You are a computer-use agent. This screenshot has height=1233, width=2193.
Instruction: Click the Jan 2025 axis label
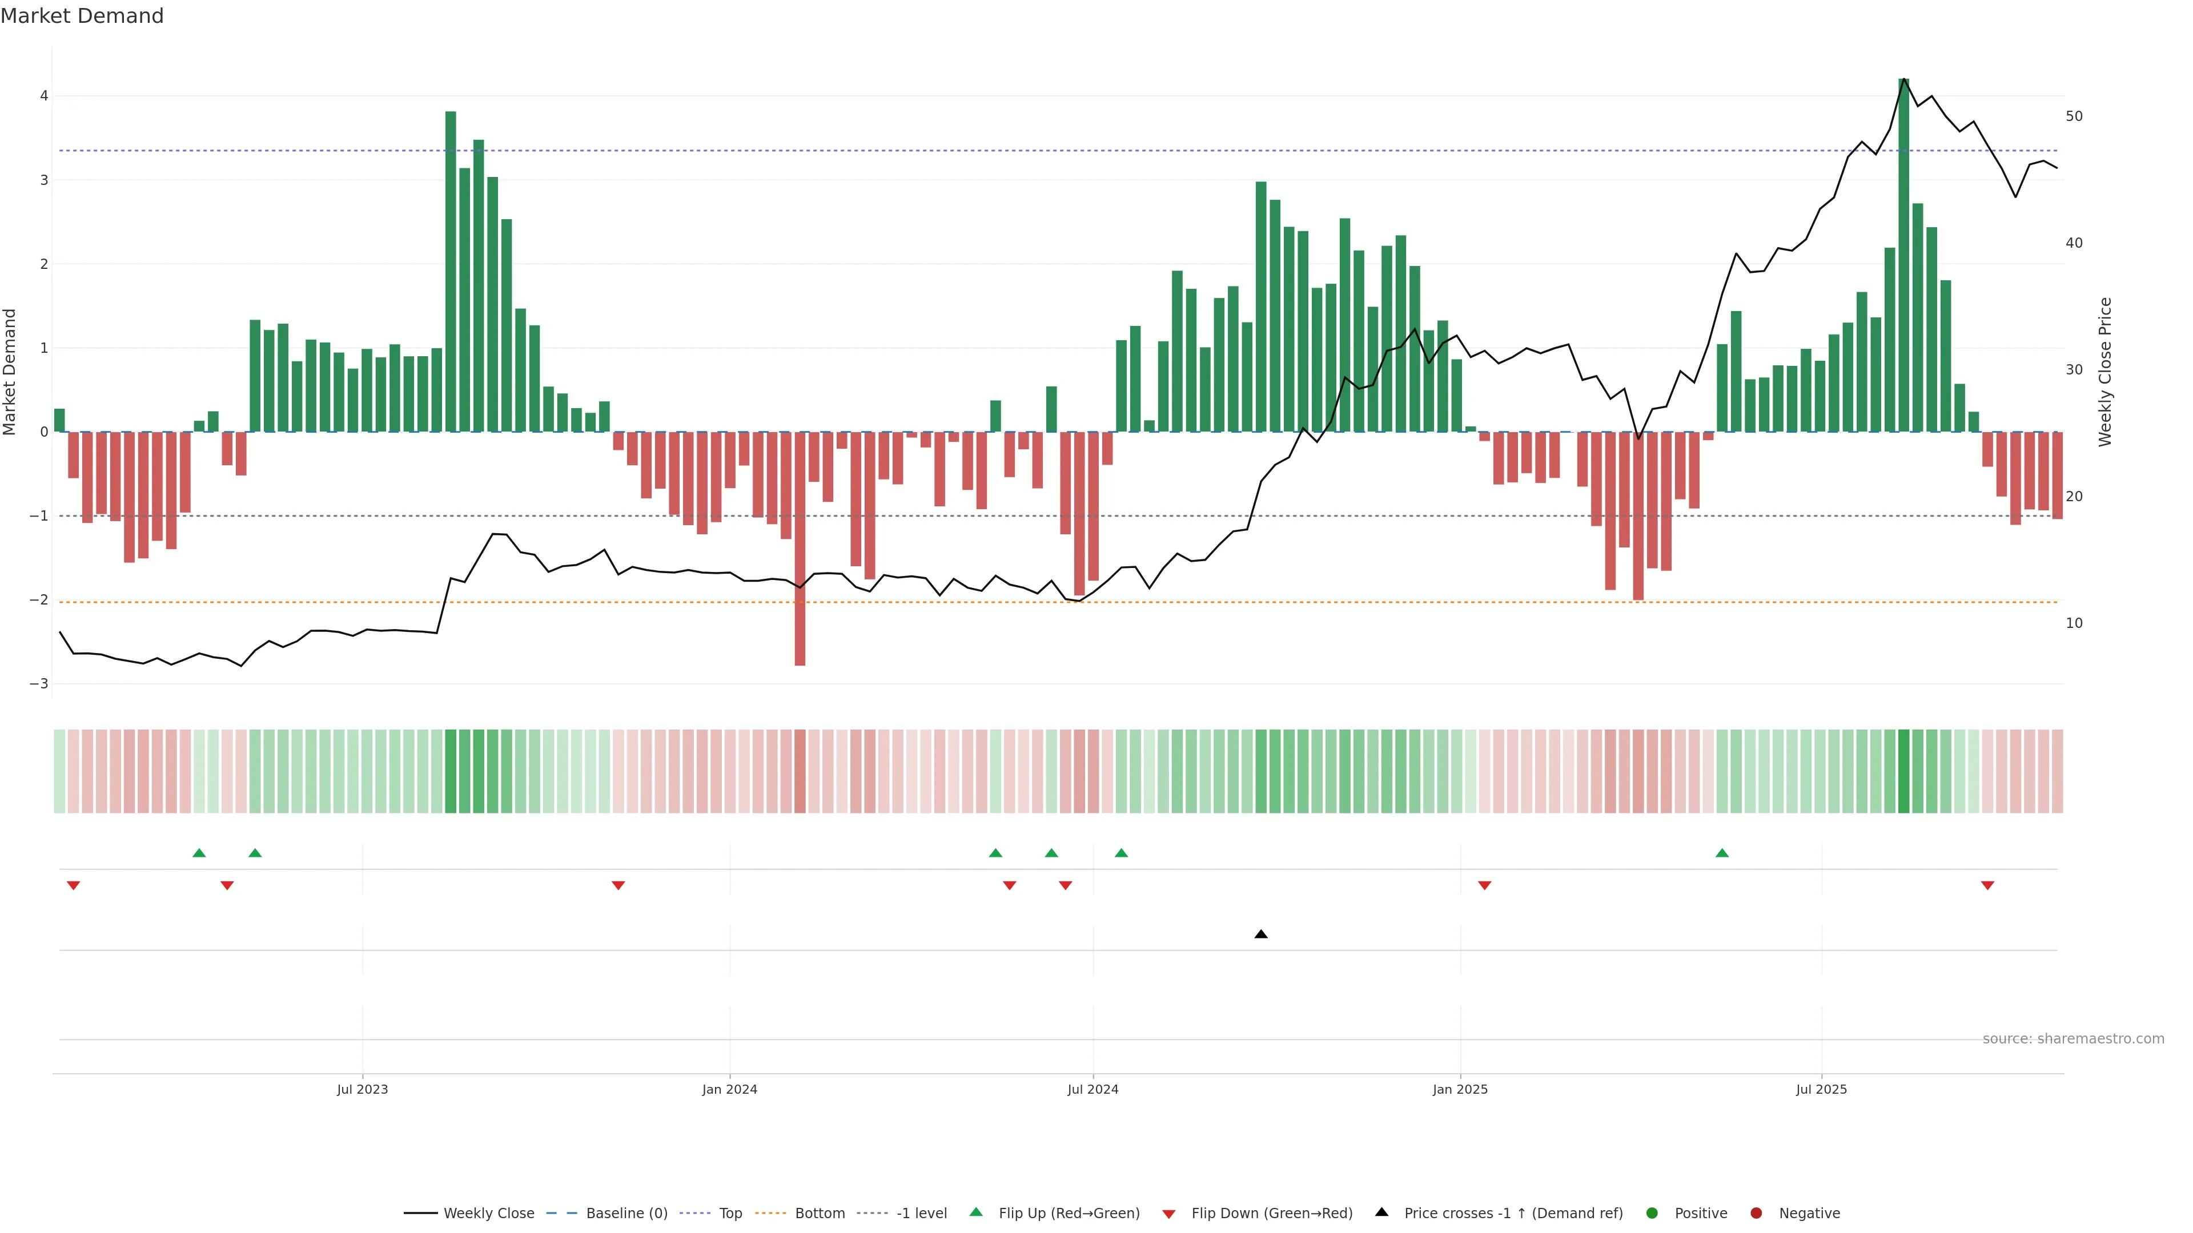[x=1460, y=1090]
